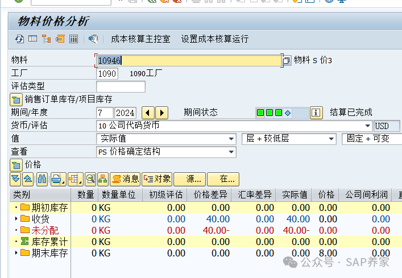Viewport: 402px width, 278px height.
Task: Click the 库存累计 sigma icon
Action: (25, 241)
